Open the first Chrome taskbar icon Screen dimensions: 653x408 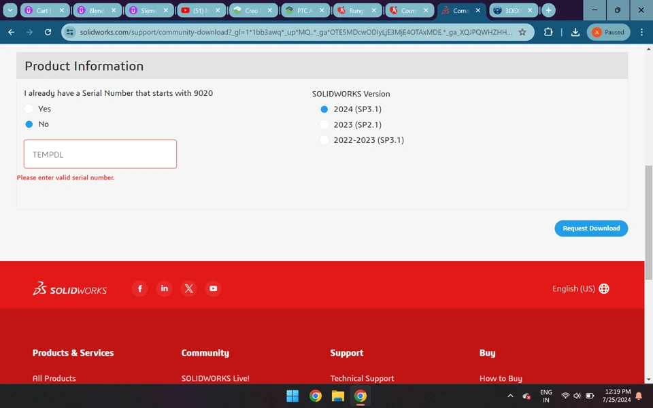coord(315,396)
